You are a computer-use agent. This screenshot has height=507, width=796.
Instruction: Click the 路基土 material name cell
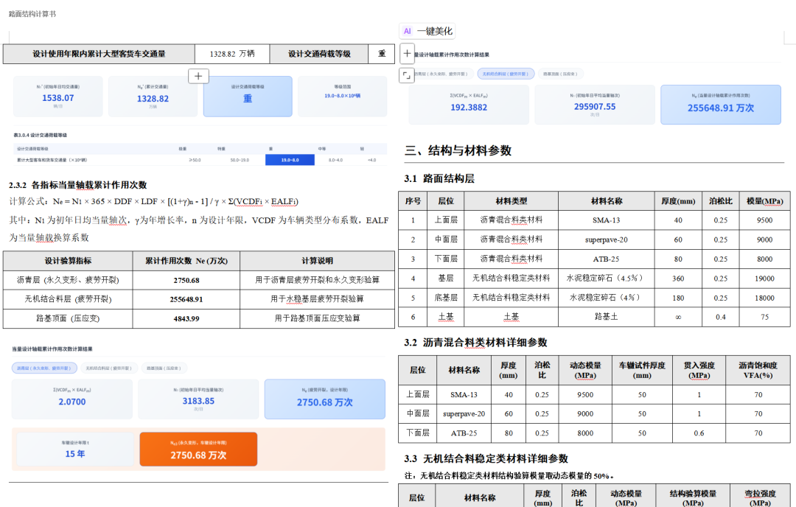tap(606, 317)
